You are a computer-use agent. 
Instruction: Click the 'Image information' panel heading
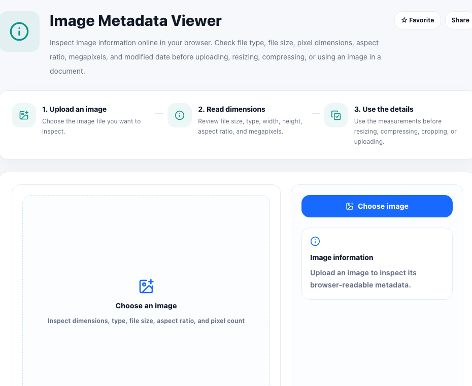[342, 258]
